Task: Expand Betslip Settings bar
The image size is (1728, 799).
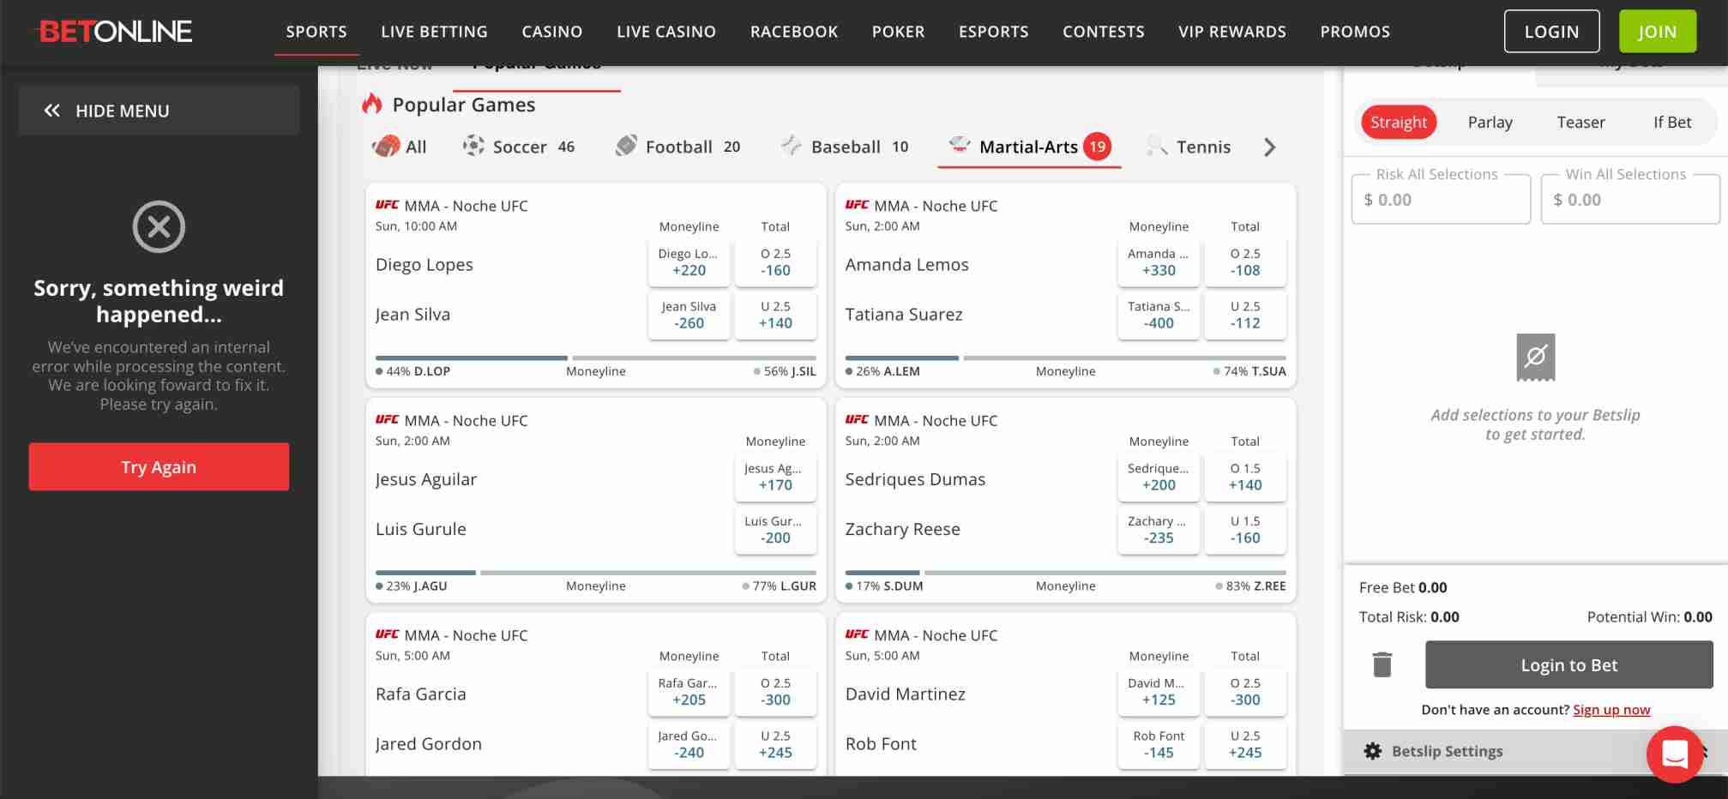Action: (1535, 751)
